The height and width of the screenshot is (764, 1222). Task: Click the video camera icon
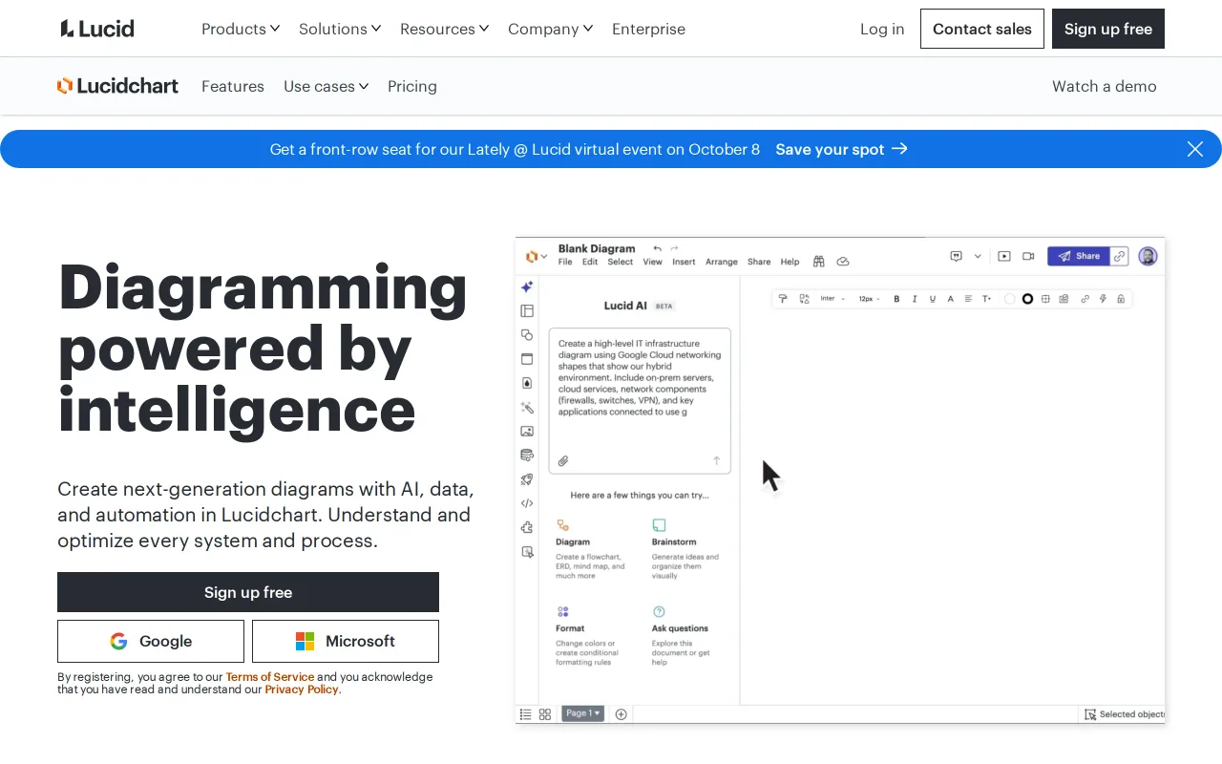click(x=1028, y=256)
